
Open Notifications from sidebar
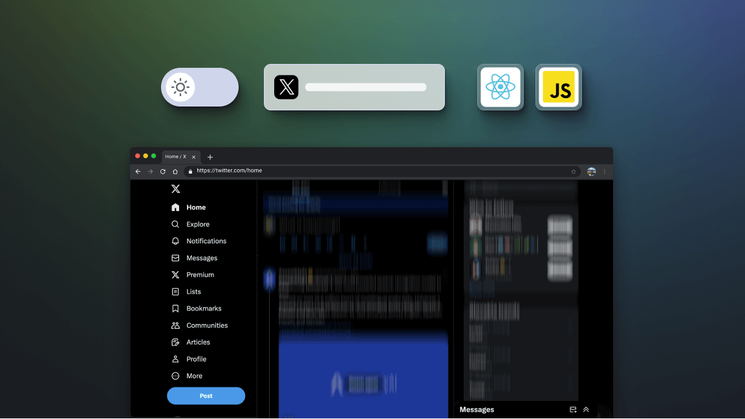pos(206,241)
